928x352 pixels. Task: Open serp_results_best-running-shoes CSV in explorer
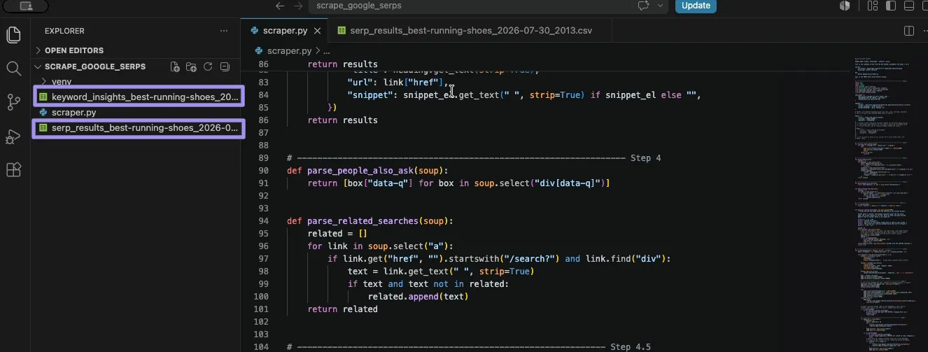point(139,128)
